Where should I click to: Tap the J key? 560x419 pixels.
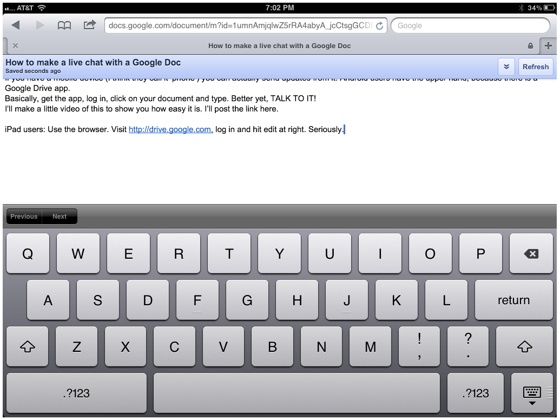tap(347, 300)
